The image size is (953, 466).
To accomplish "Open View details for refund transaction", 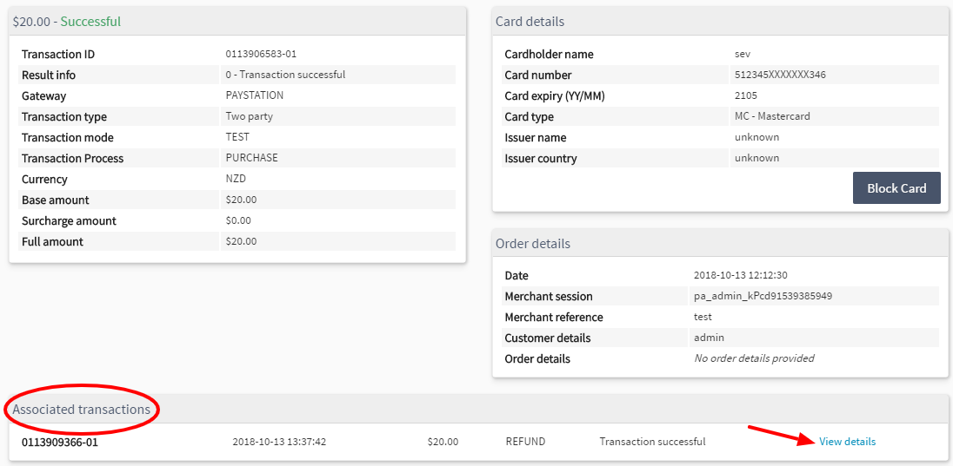I will [x=847, y=442].
